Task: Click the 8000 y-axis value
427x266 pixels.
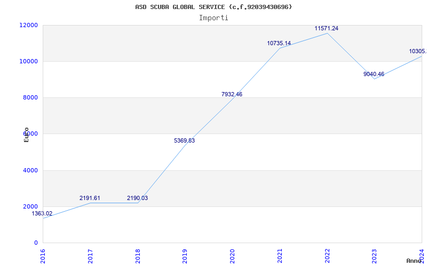Action: click(30, 97)
